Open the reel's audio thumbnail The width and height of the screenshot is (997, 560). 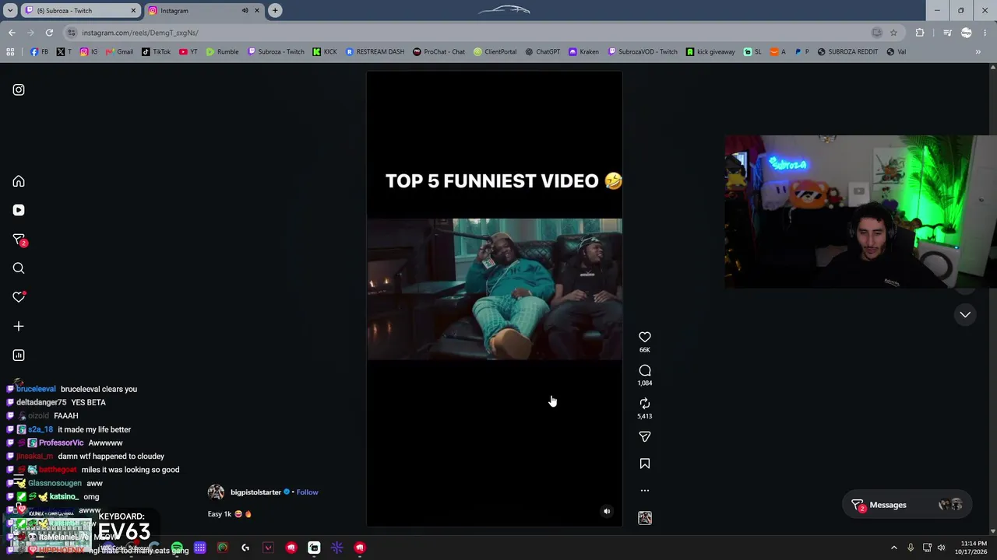645,518
